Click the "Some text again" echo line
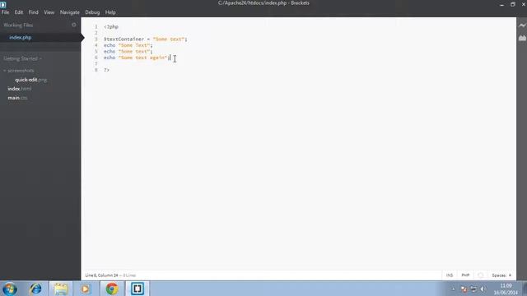Screen dimensions: 527x296 click(x=138, y=58)
